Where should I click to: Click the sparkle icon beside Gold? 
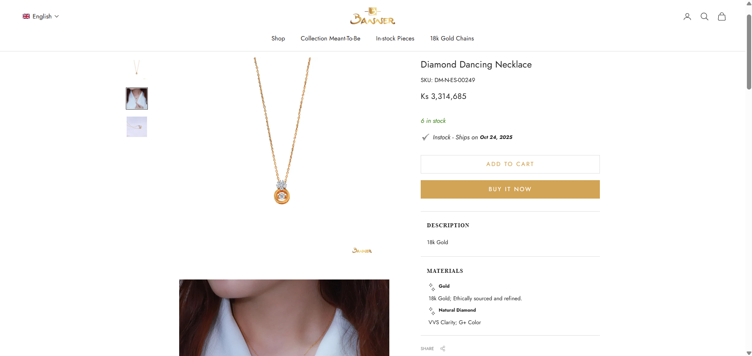(x=432, y=287)
